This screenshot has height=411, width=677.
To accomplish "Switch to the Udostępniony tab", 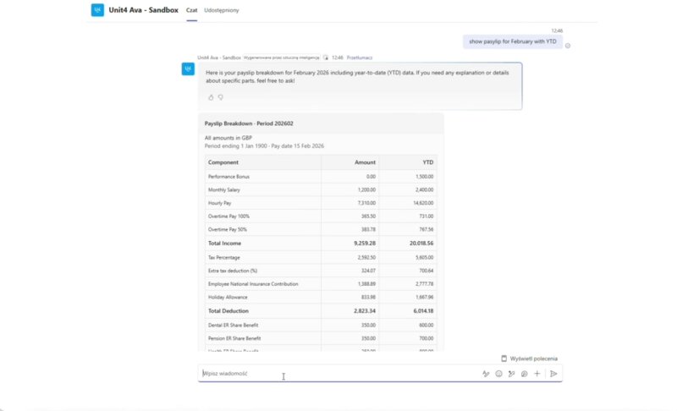I will (x=222, y=10).
